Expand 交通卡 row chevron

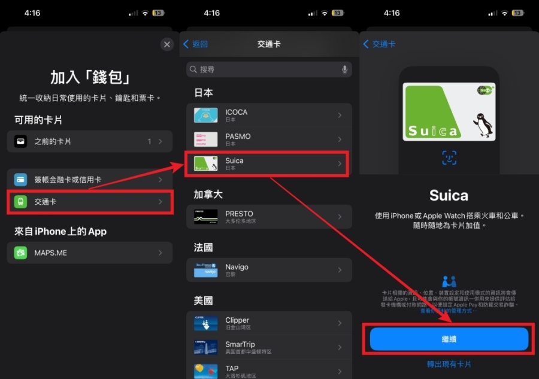[x=161, y=202]
